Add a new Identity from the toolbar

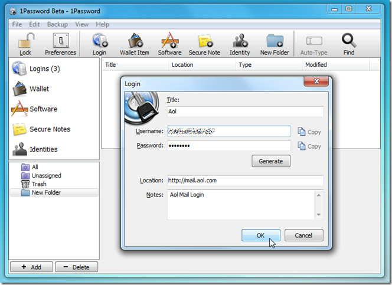[x=240, y=44]
